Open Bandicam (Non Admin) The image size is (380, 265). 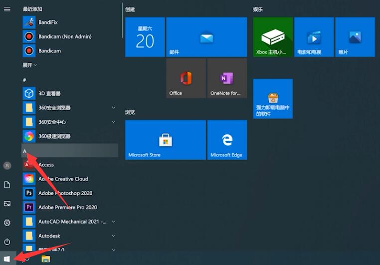(70, 36)
